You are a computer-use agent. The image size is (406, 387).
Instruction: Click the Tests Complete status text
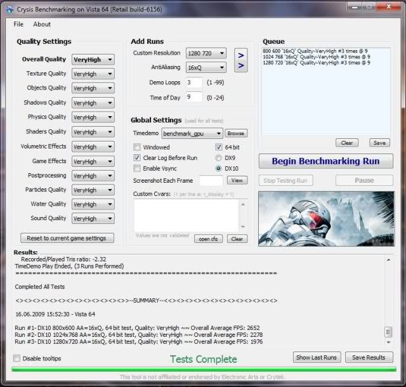[204, 359]
